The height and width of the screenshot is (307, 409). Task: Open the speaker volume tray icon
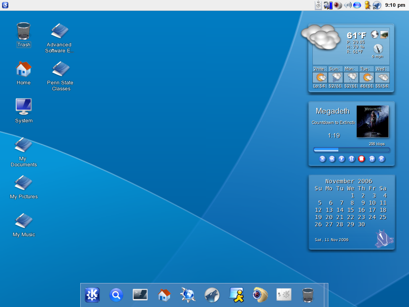coord(347,5)
